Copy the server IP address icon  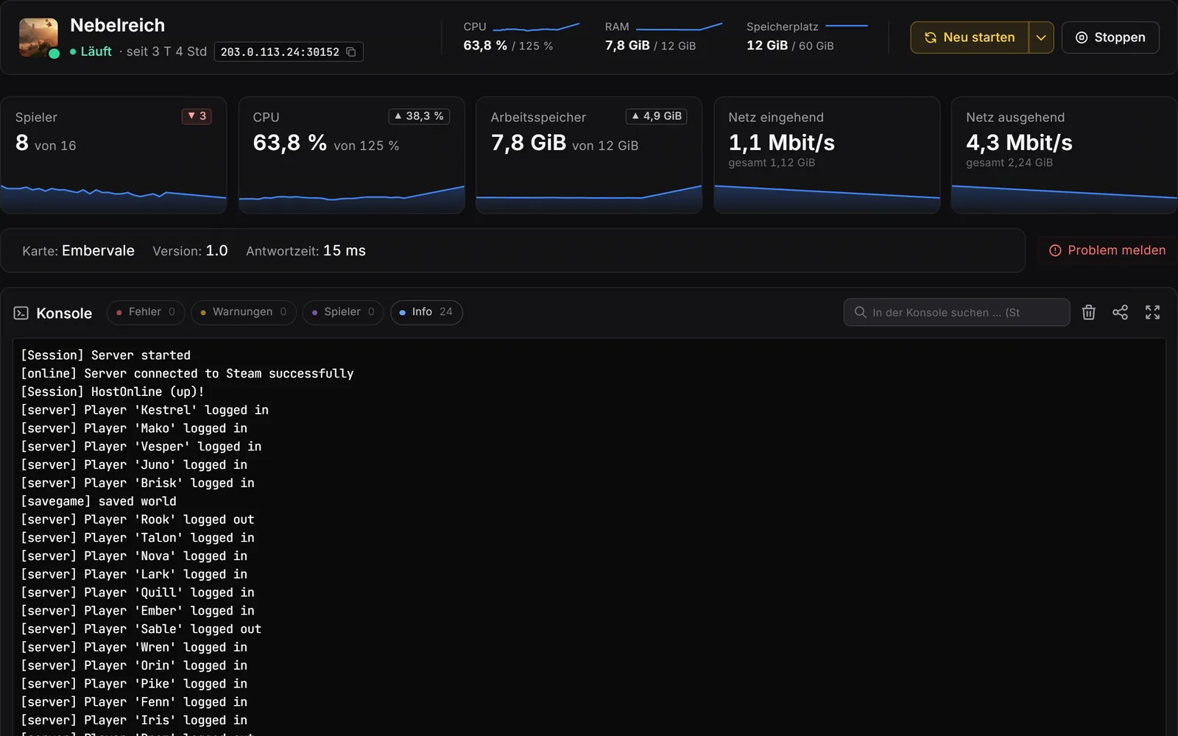[x=351, y=52]
